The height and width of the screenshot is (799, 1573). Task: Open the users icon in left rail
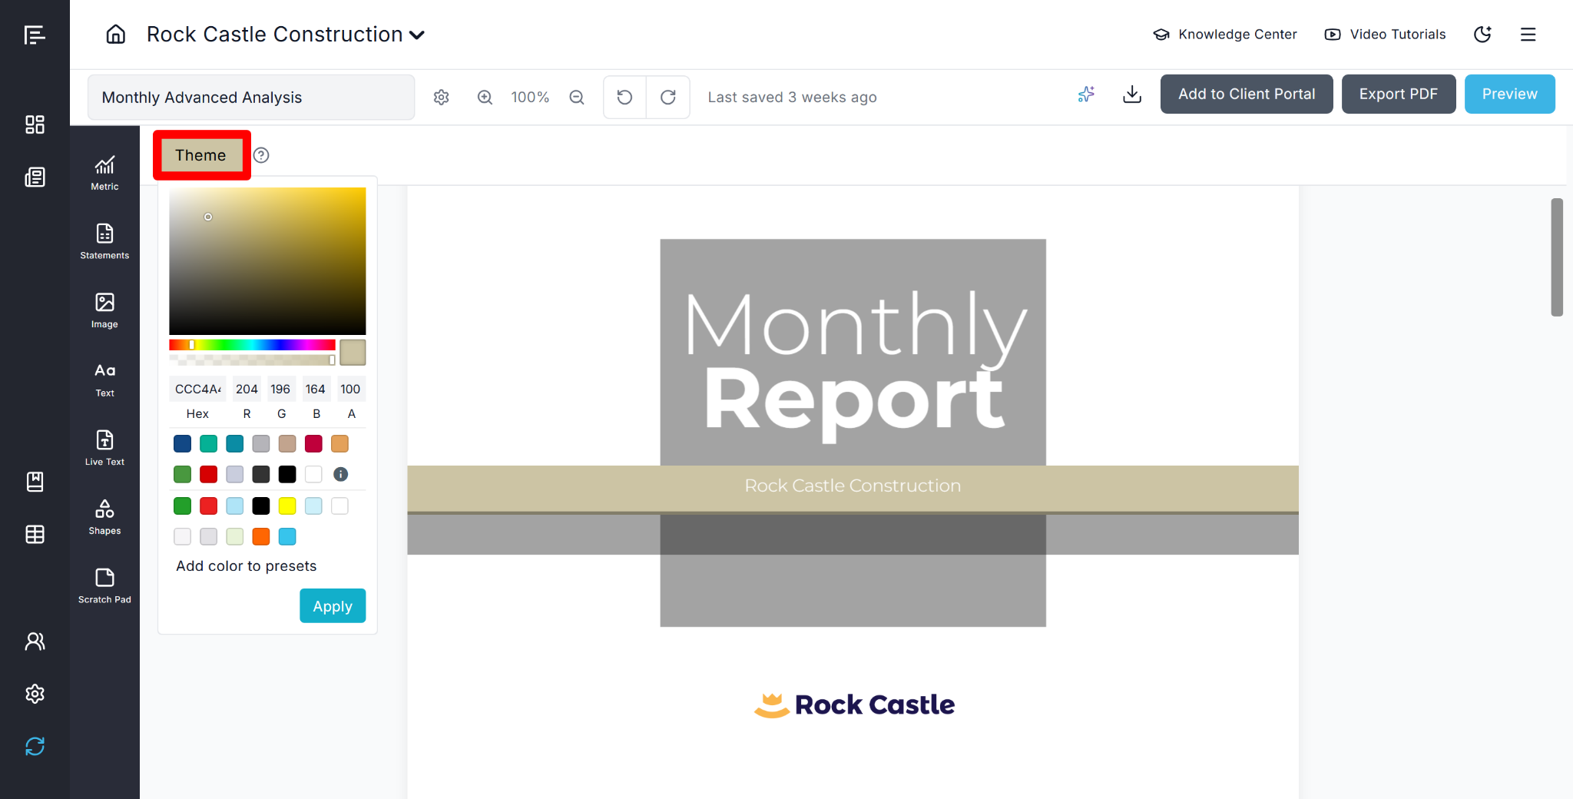(x=35, y=642)
